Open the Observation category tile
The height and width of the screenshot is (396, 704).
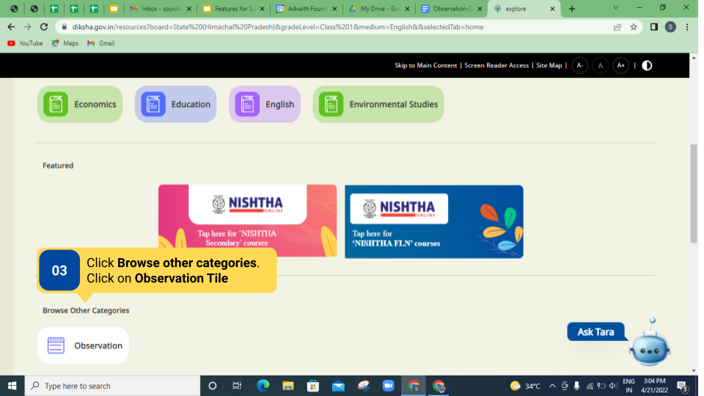(84, 345)
